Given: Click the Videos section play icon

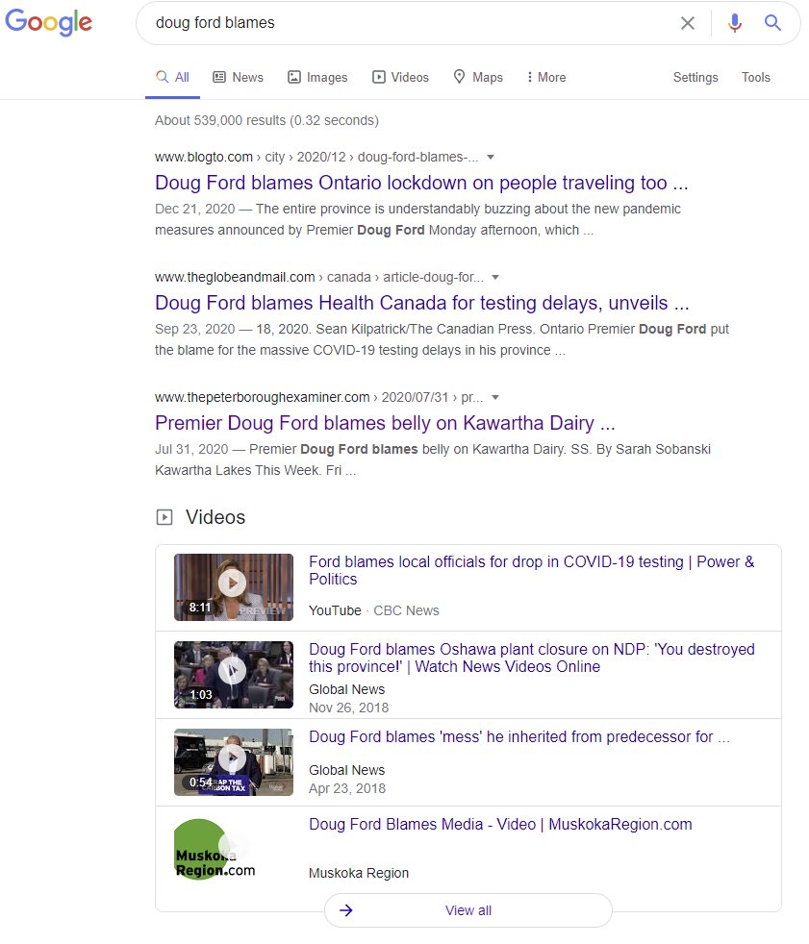Looking at the screenshot, I should click(164, 517).
